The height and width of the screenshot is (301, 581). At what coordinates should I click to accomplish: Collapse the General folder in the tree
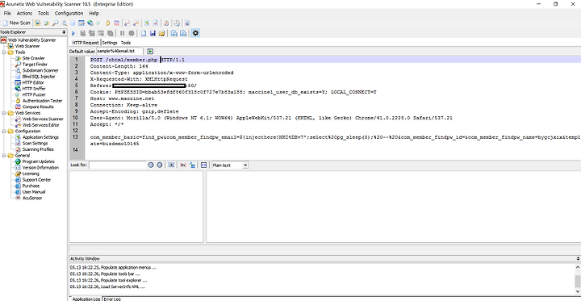pyautogui.click(x=3, y=156)
